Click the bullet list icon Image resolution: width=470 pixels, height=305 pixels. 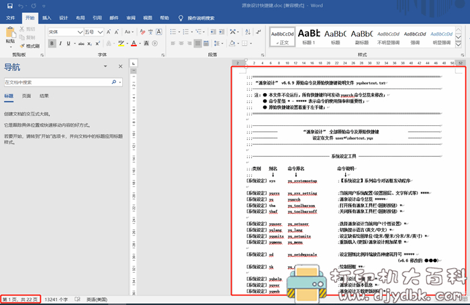pos(173,32)
